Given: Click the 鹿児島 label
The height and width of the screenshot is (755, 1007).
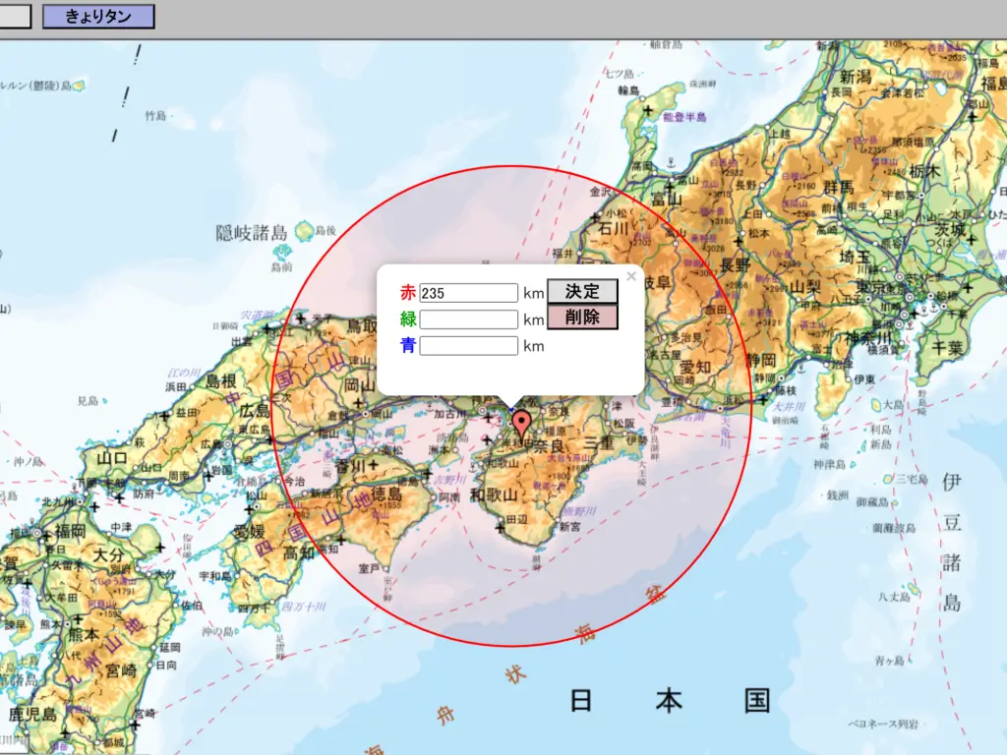Looking at the screenshot, I should coord(30,712).
